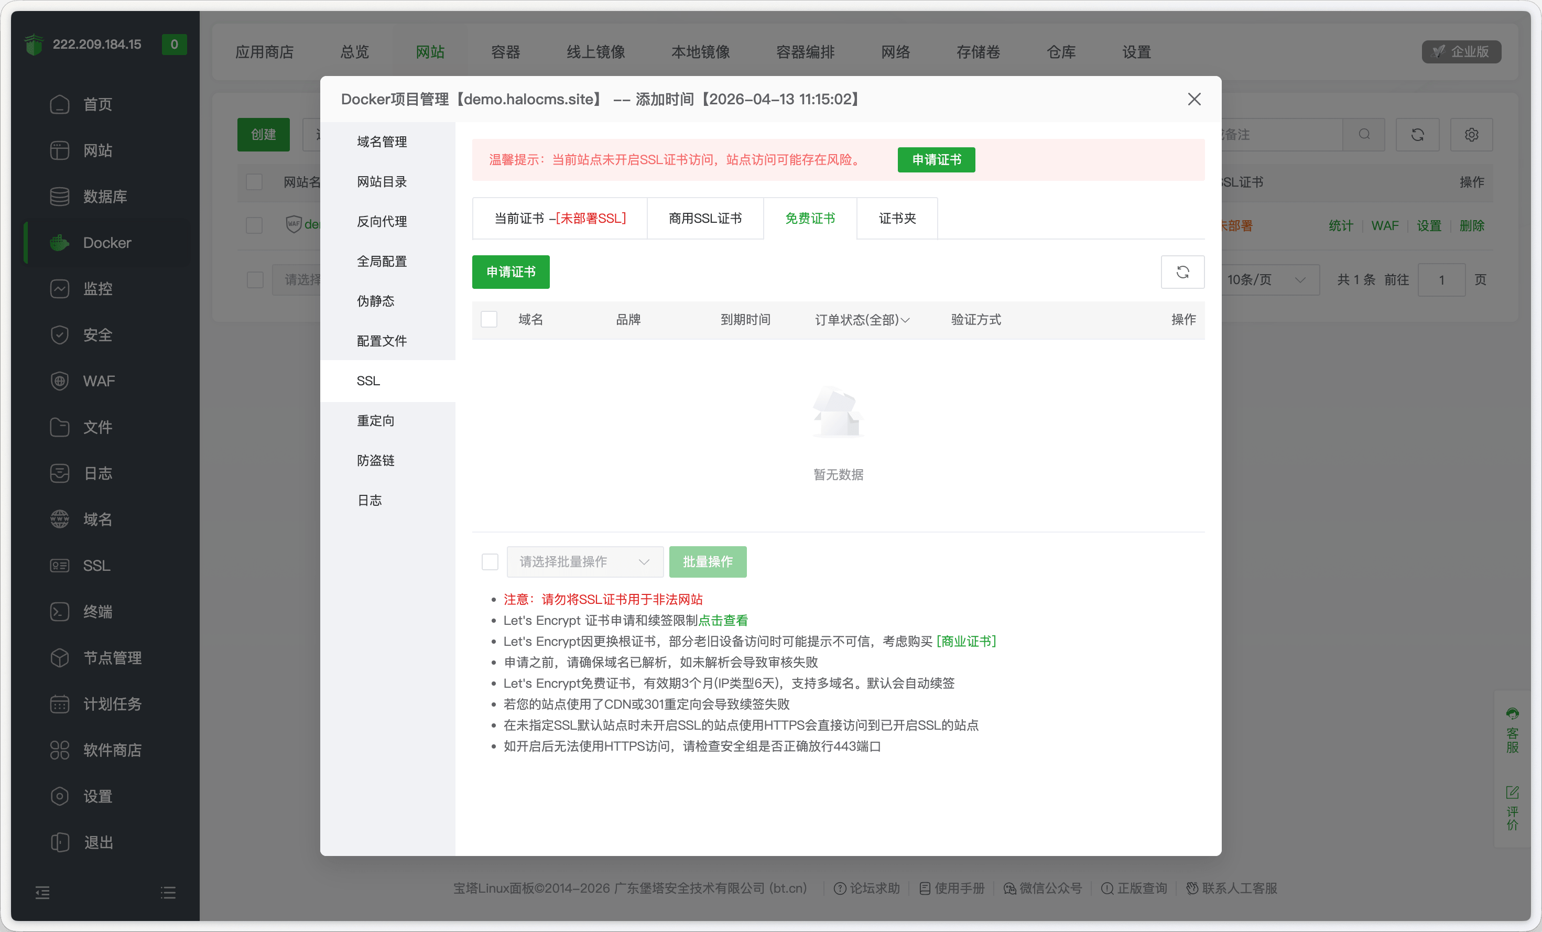Open the 软件商店 software store
The width and height of the screenshot is (1542, 932).
pos(112,750)
